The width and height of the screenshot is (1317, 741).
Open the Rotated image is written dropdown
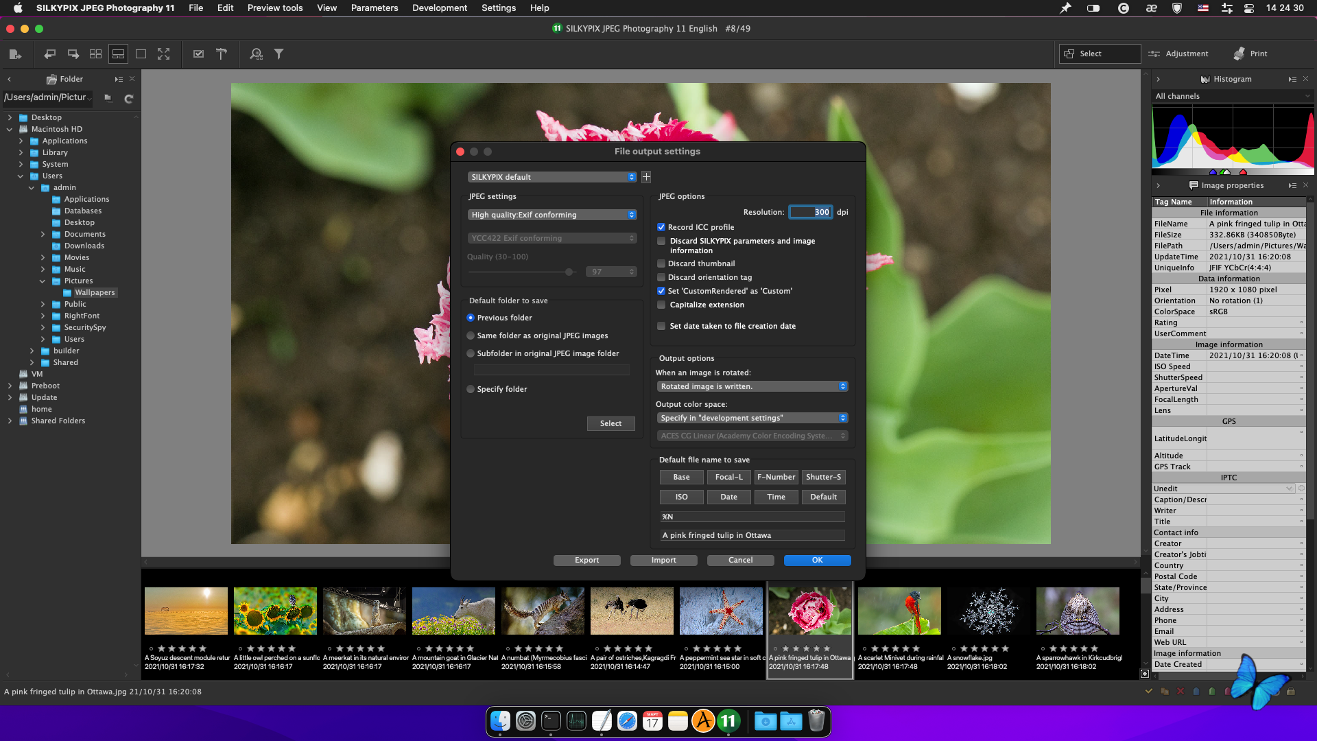point(752,386)
